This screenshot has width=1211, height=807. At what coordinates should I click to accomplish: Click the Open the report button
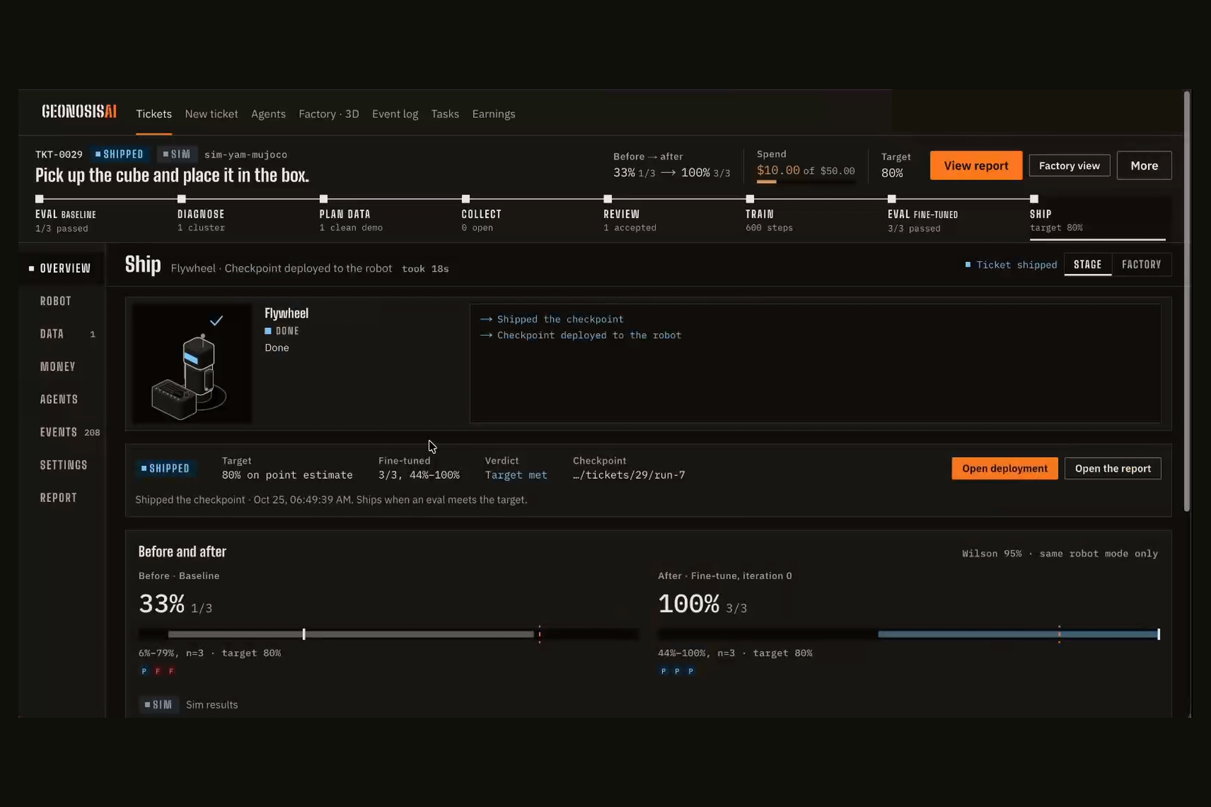click(x=1113, y=468)
